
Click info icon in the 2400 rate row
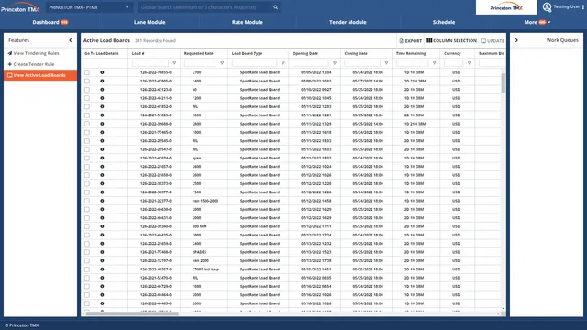(x=102, y=244)
